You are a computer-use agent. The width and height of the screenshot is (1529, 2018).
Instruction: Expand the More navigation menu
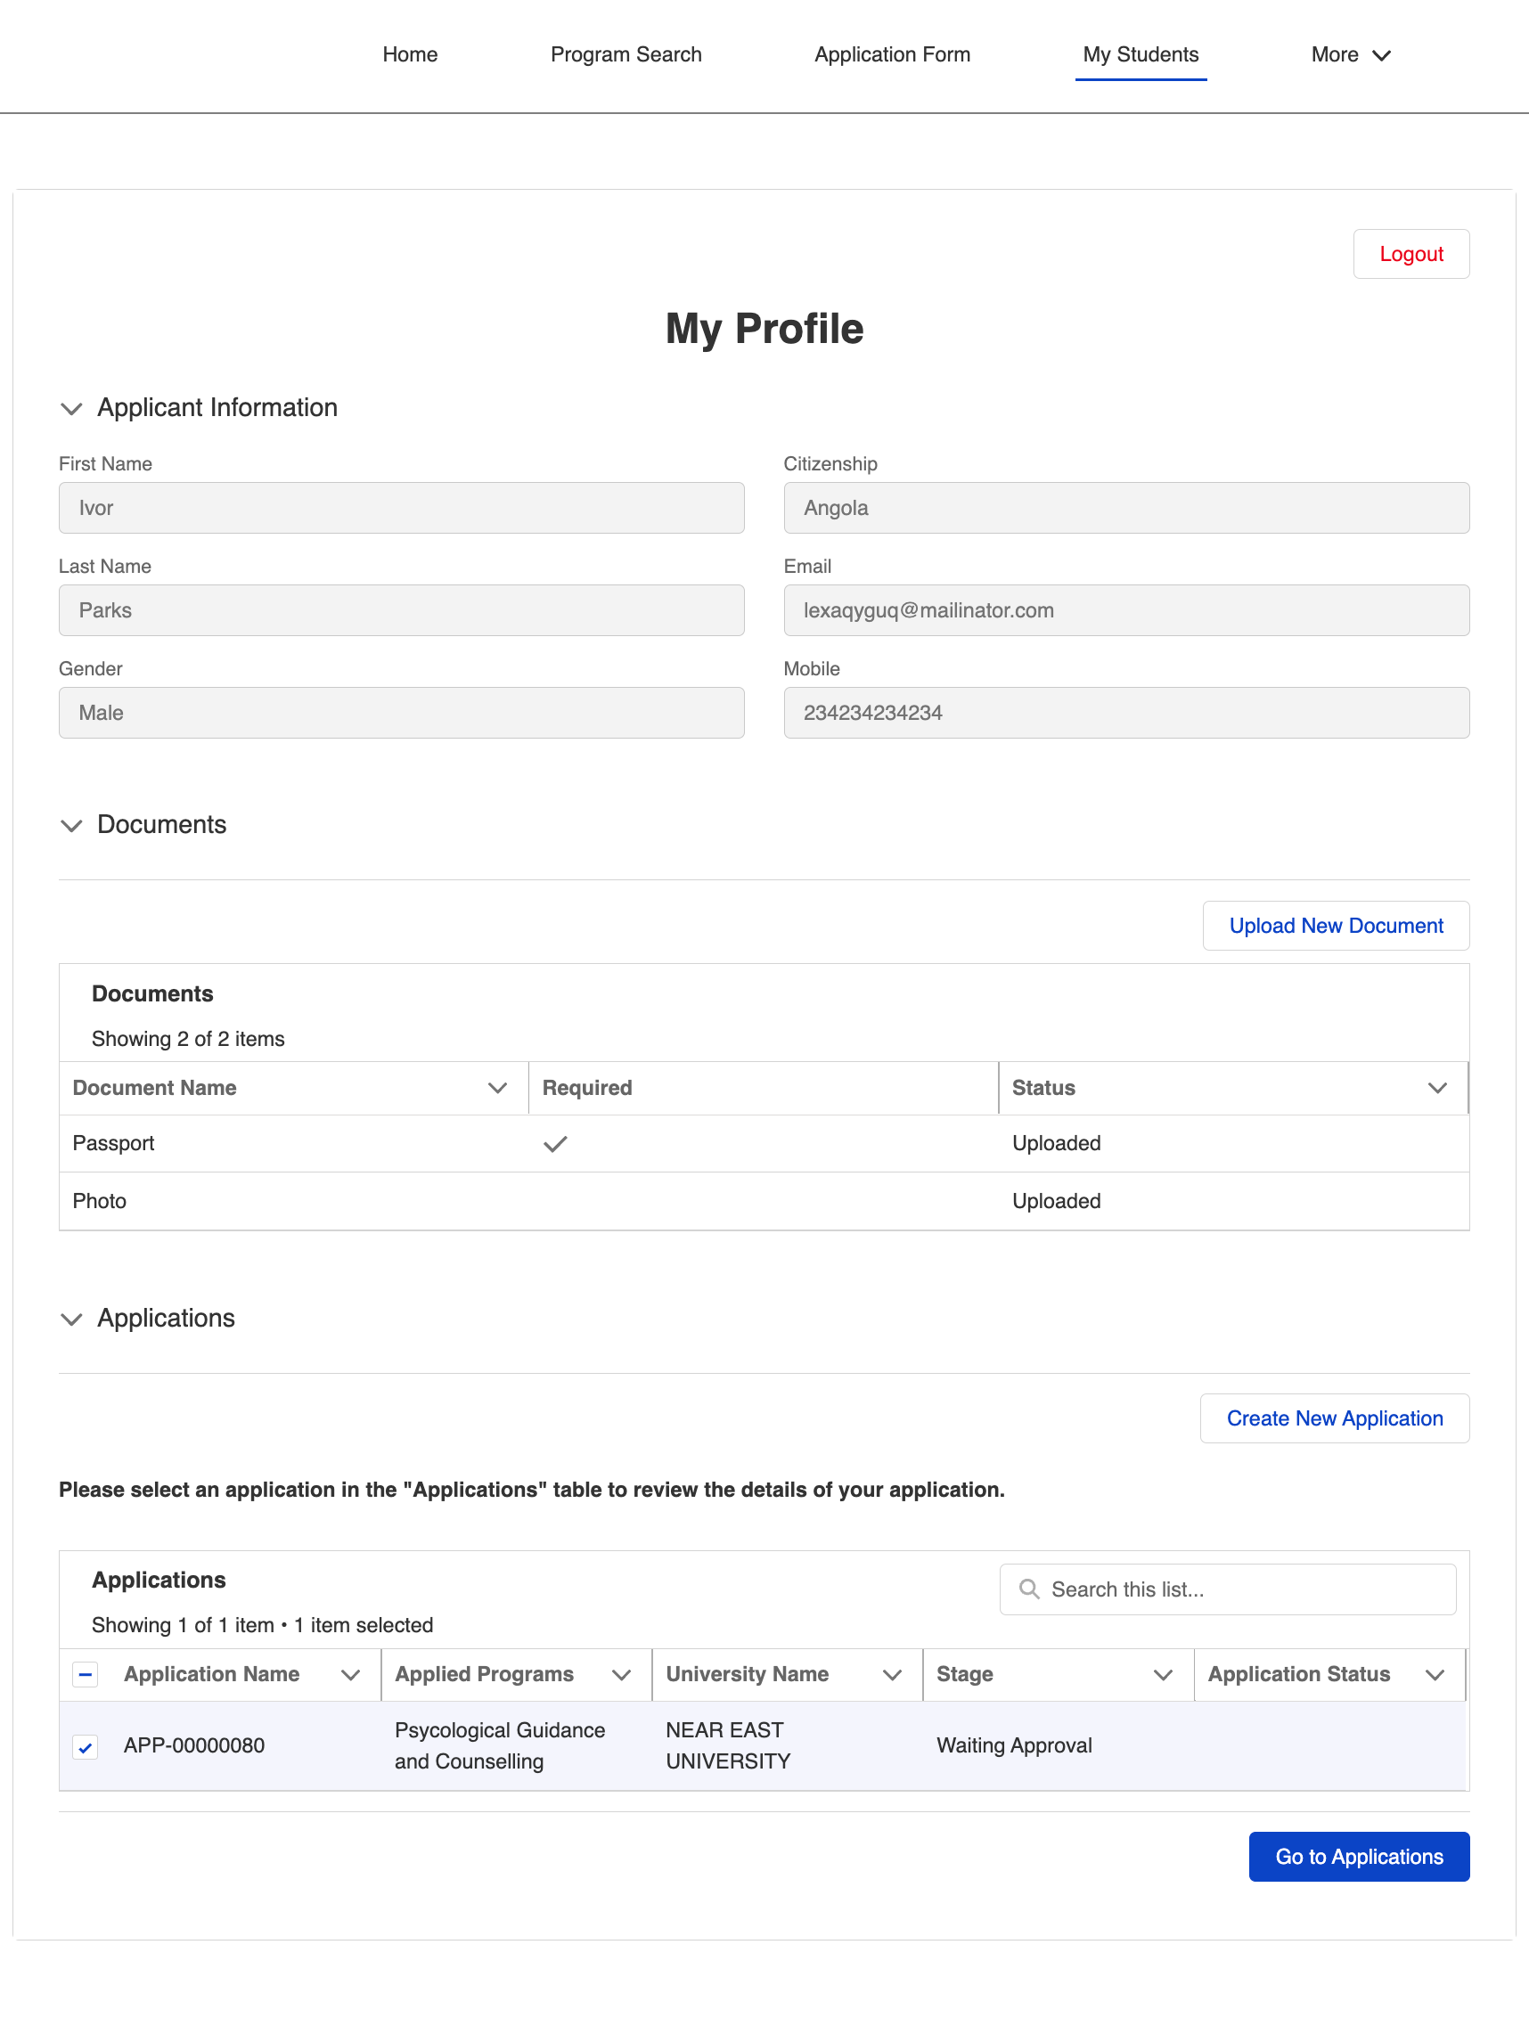tap(1350, 54)
